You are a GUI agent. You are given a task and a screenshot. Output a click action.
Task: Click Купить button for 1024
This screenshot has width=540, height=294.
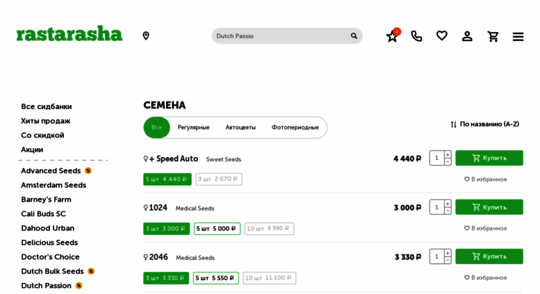click(489, 207)
